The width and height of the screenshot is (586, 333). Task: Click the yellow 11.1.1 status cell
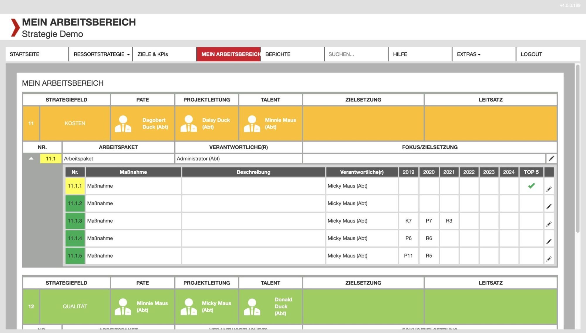coord(75,186)
